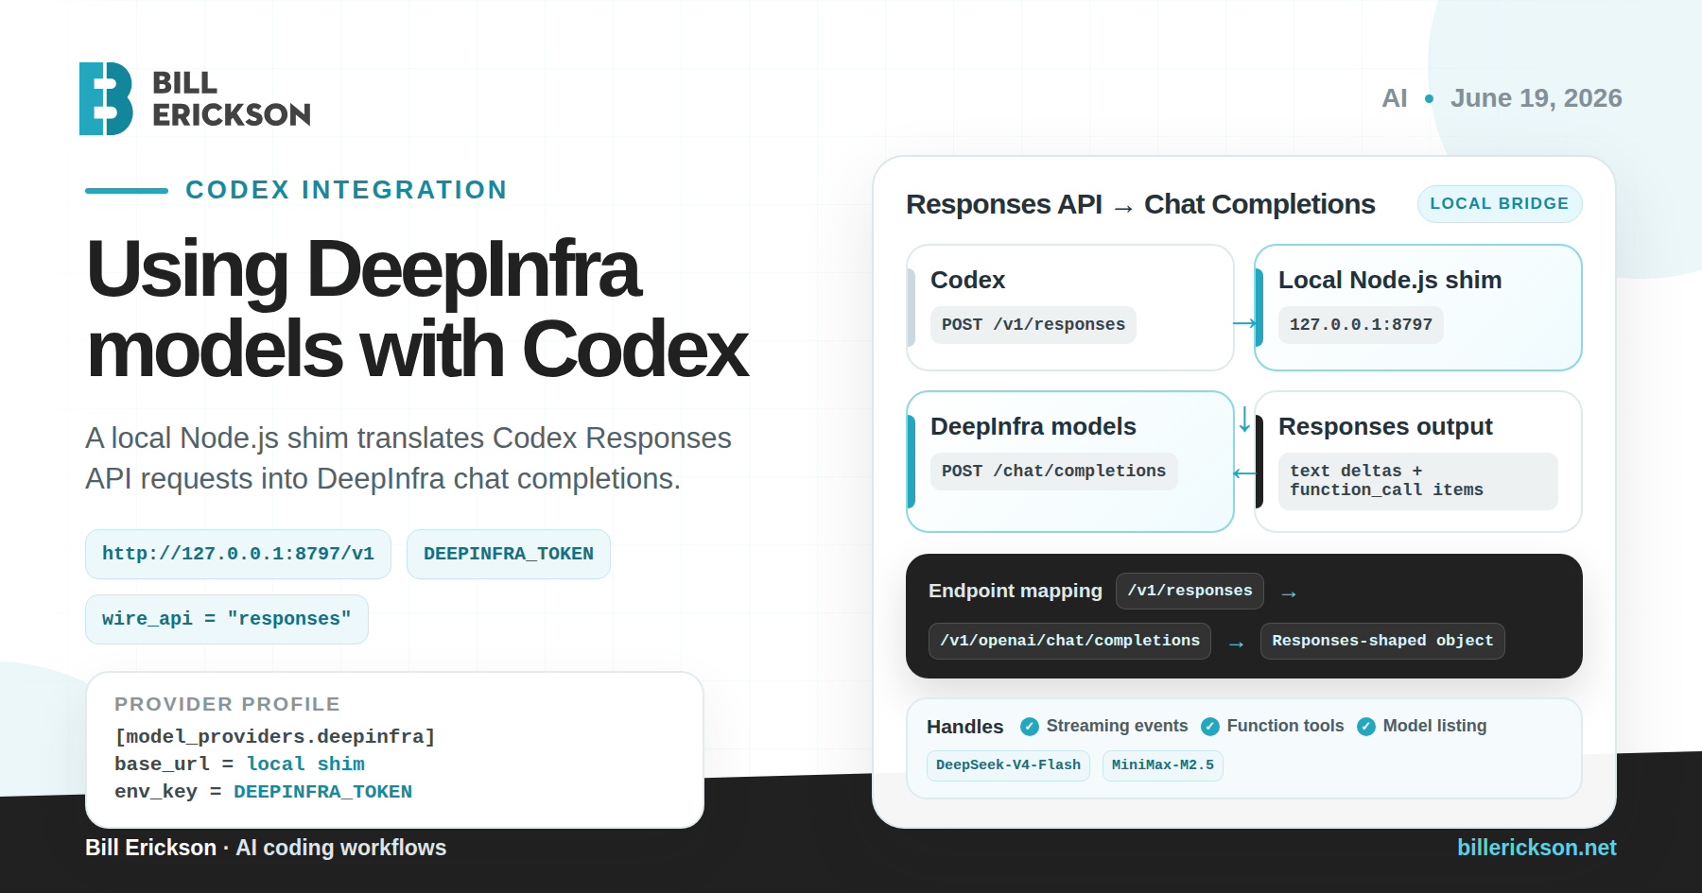Open the billerickson.net link in the footer

click(1537, 848)
